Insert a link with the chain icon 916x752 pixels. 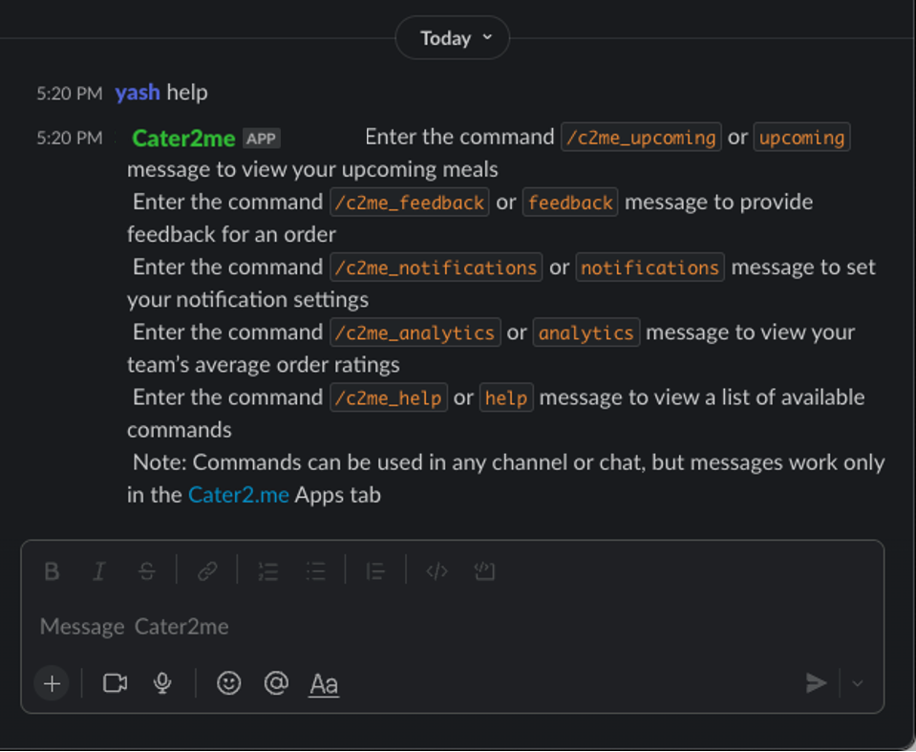point(207,570)
